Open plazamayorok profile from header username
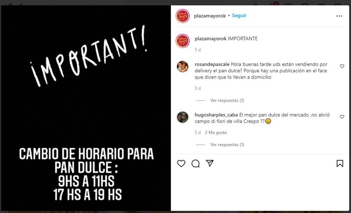 tap(210, 16)
